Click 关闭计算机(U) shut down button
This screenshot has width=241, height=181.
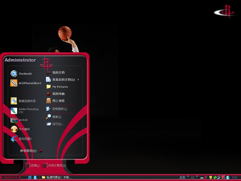click(x=54, y=166)
